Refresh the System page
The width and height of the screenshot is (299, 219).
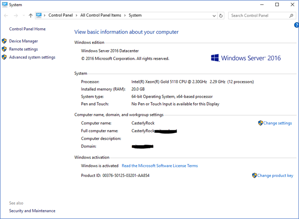221,16
